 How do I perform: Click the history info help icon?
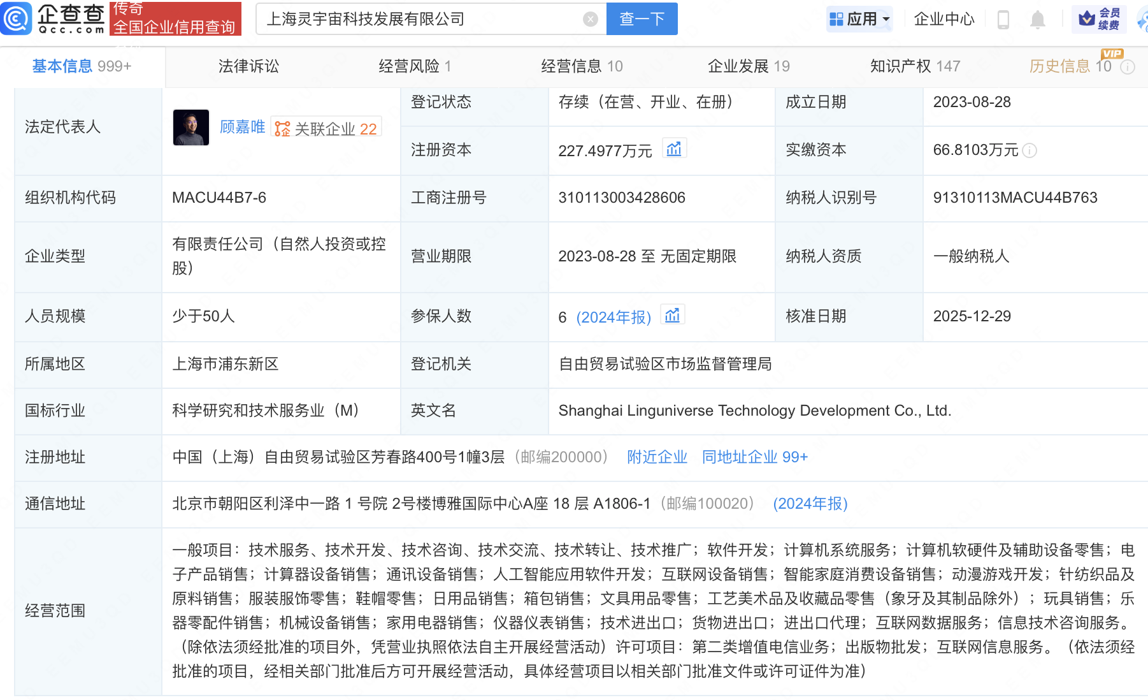coord(1128,67)
